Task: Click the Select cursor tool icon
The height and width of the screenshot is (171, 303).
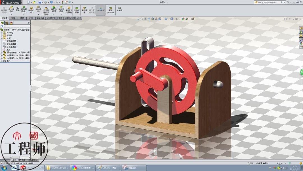Action: (57, 2)
